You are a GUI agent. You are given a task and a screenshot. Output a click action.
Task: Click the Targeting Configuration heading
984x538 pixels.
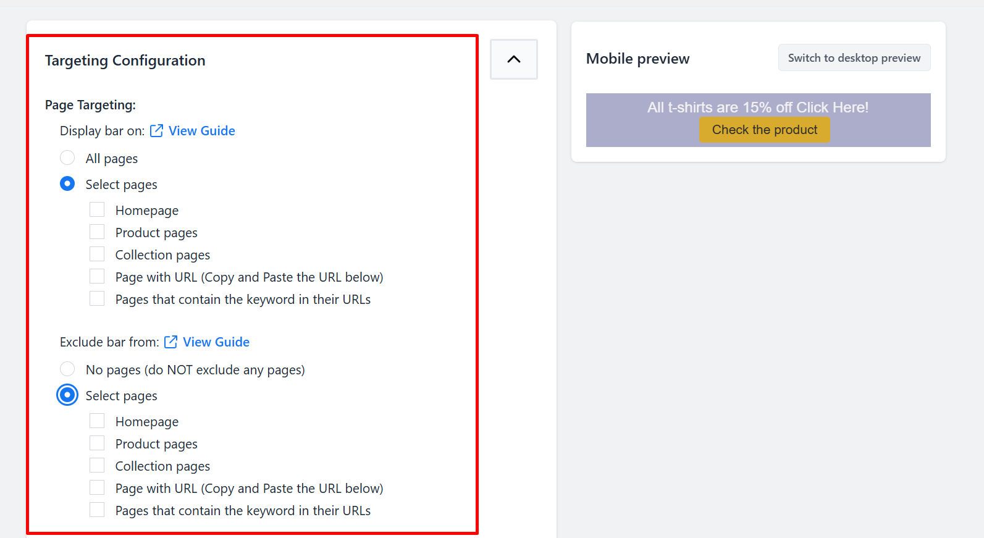[x=125, y=61]
